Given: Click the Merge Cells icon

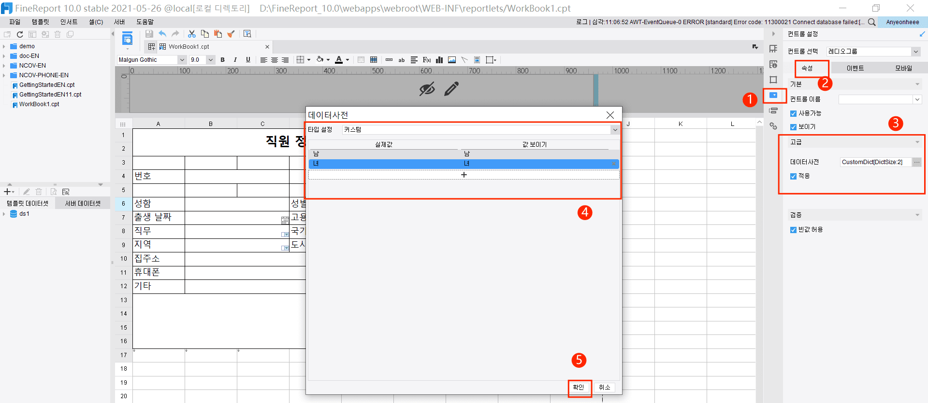Looking at the screenshot, I should click(x=361, y=60).
